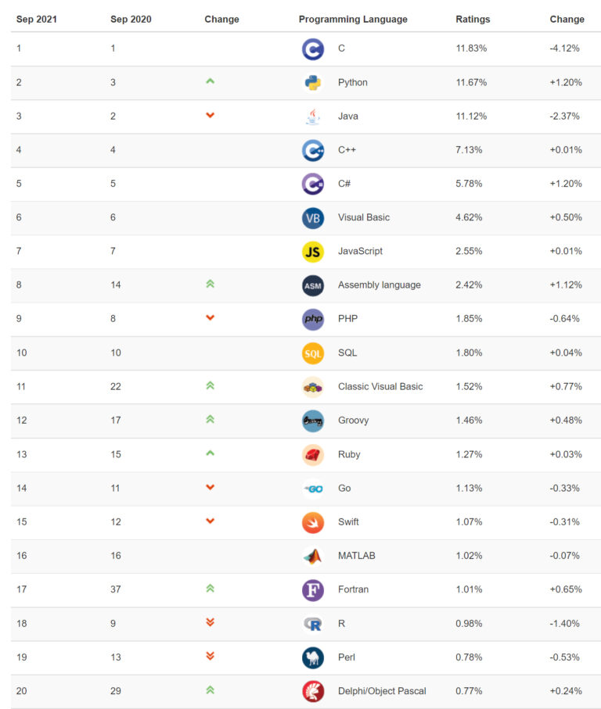Click the Visual Basic VB icon
Image resolution: width=601 pixels, height=709 pixels.
coord(313,218)
